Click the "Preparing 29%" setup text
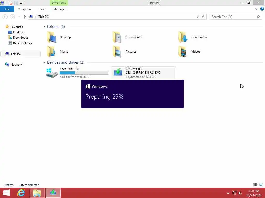 click(104, 97)
